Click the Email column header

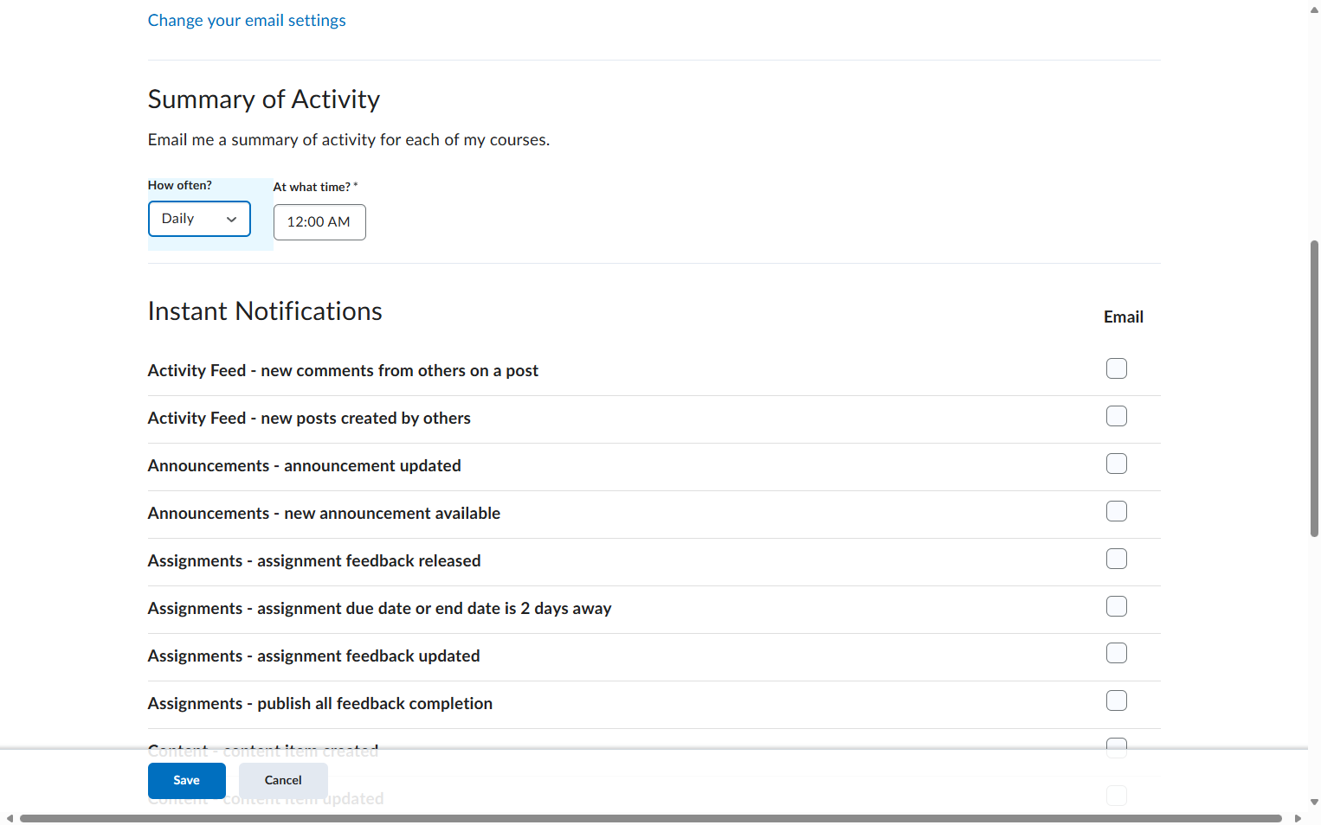click(1124, 317)
